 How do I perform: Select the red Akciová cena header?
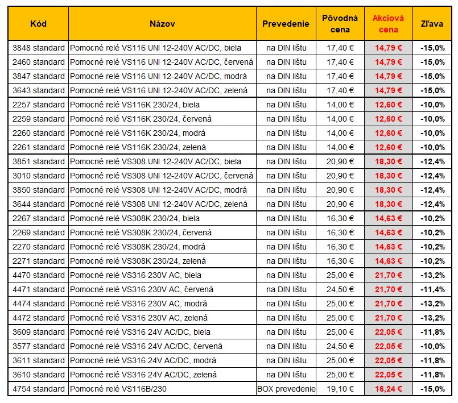pyautogui.click(x=388, y=24)
